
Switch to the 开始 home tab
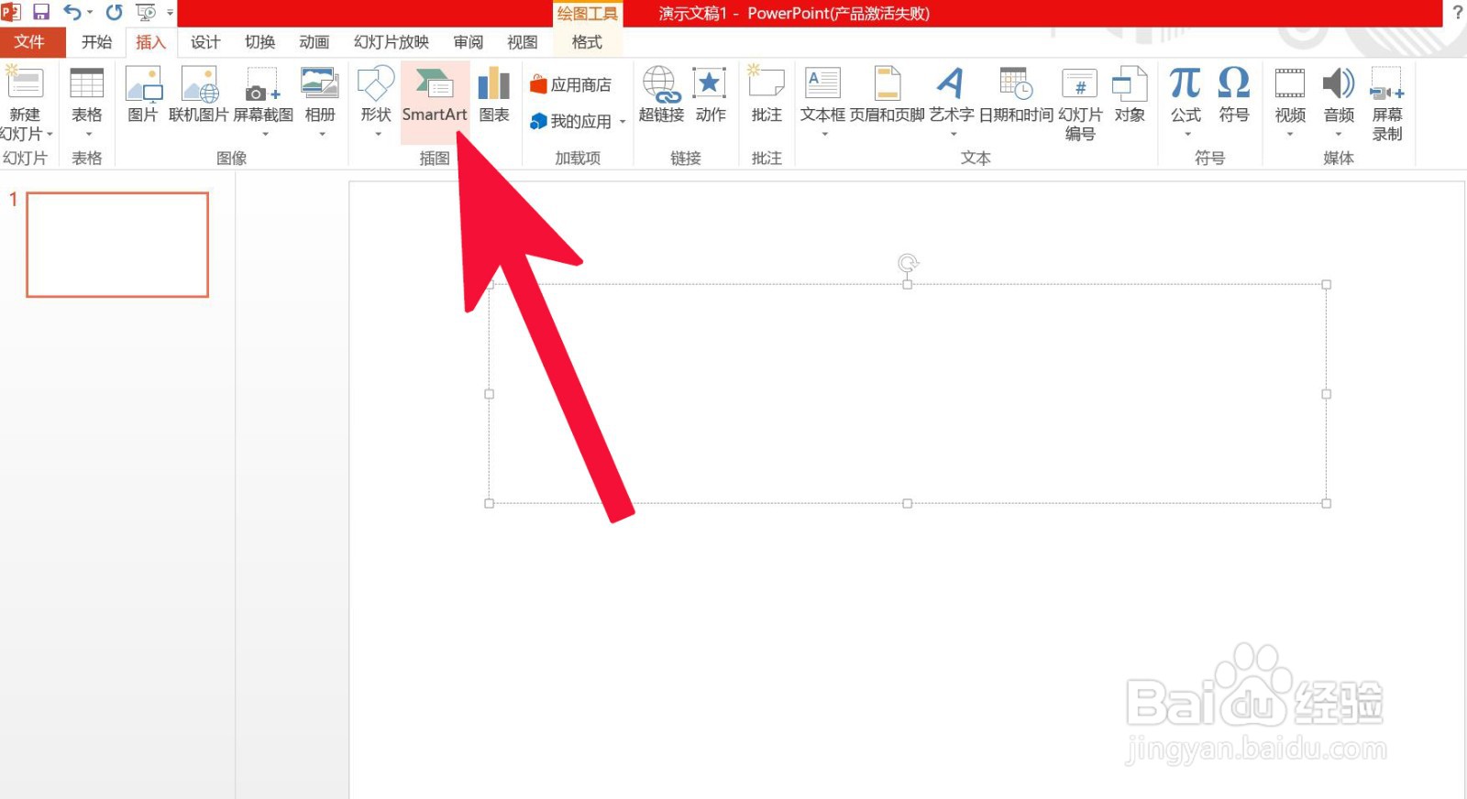pos(96,42)
